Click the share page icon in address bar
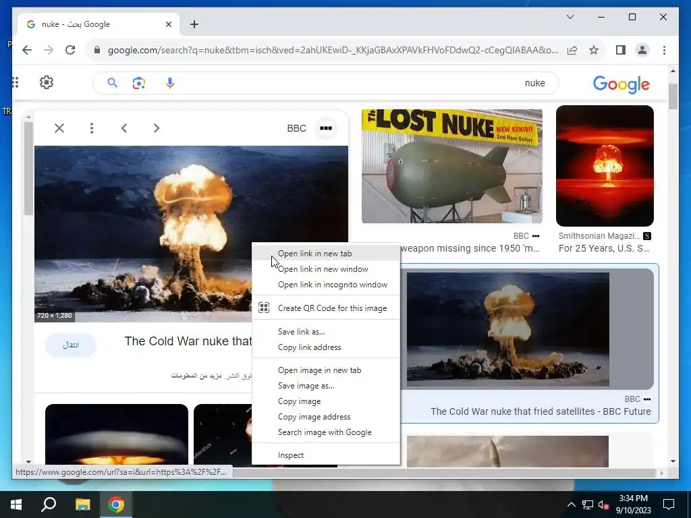691x518 pixels. 572,50
